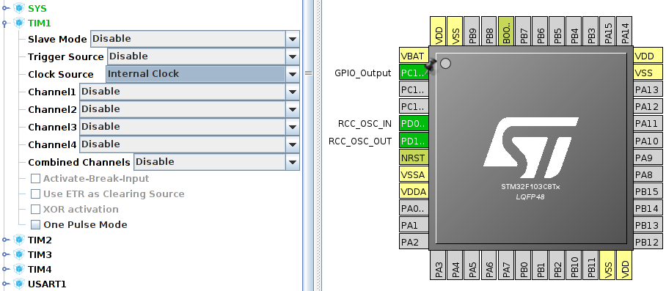Open the Channel1 mode dropdown
The width and height of the screenshot is (666, 291).
(189, 92)
